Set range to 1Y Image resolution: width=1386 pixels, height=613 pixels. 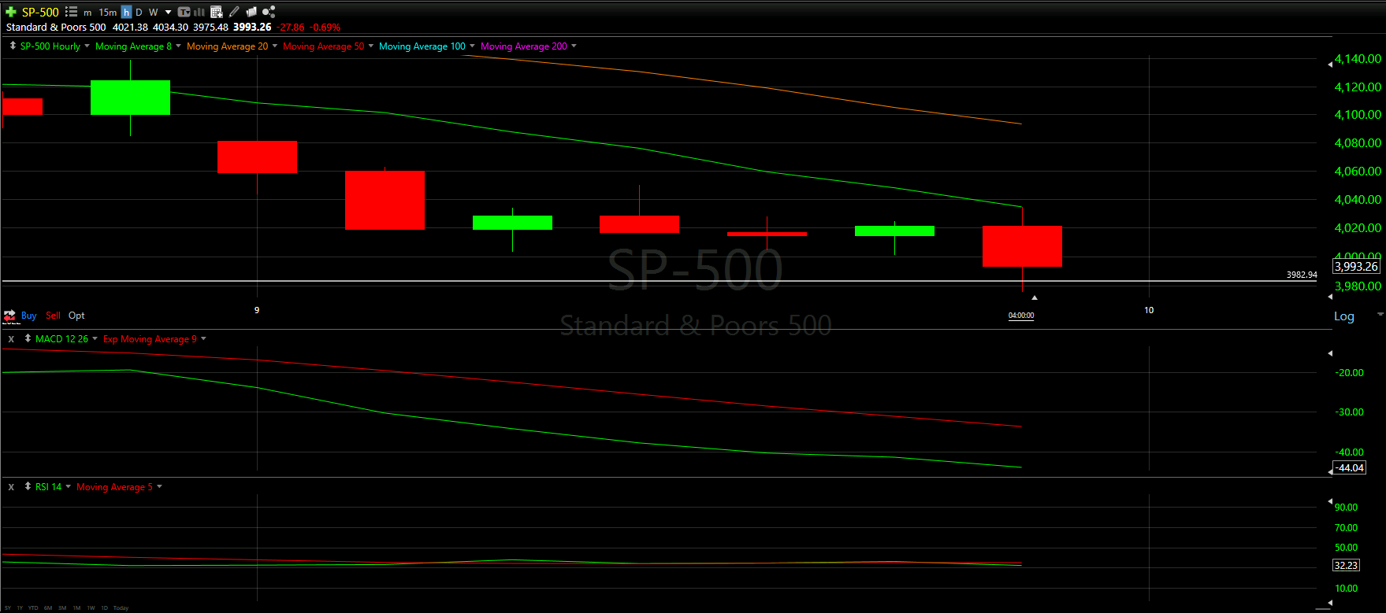pyautogui.click(x=20, y=607)
